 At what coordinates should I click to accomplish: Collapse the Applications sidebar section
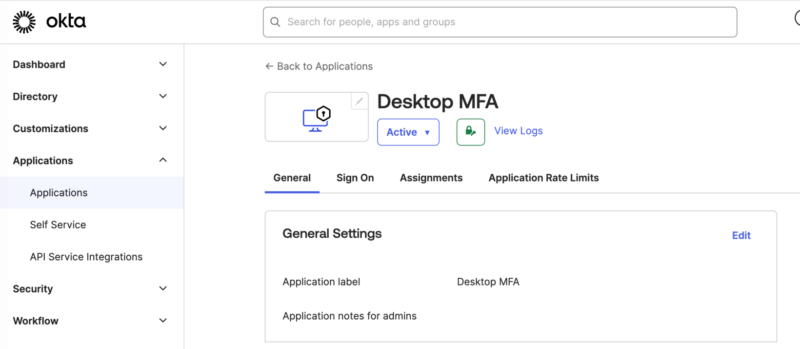163,161
